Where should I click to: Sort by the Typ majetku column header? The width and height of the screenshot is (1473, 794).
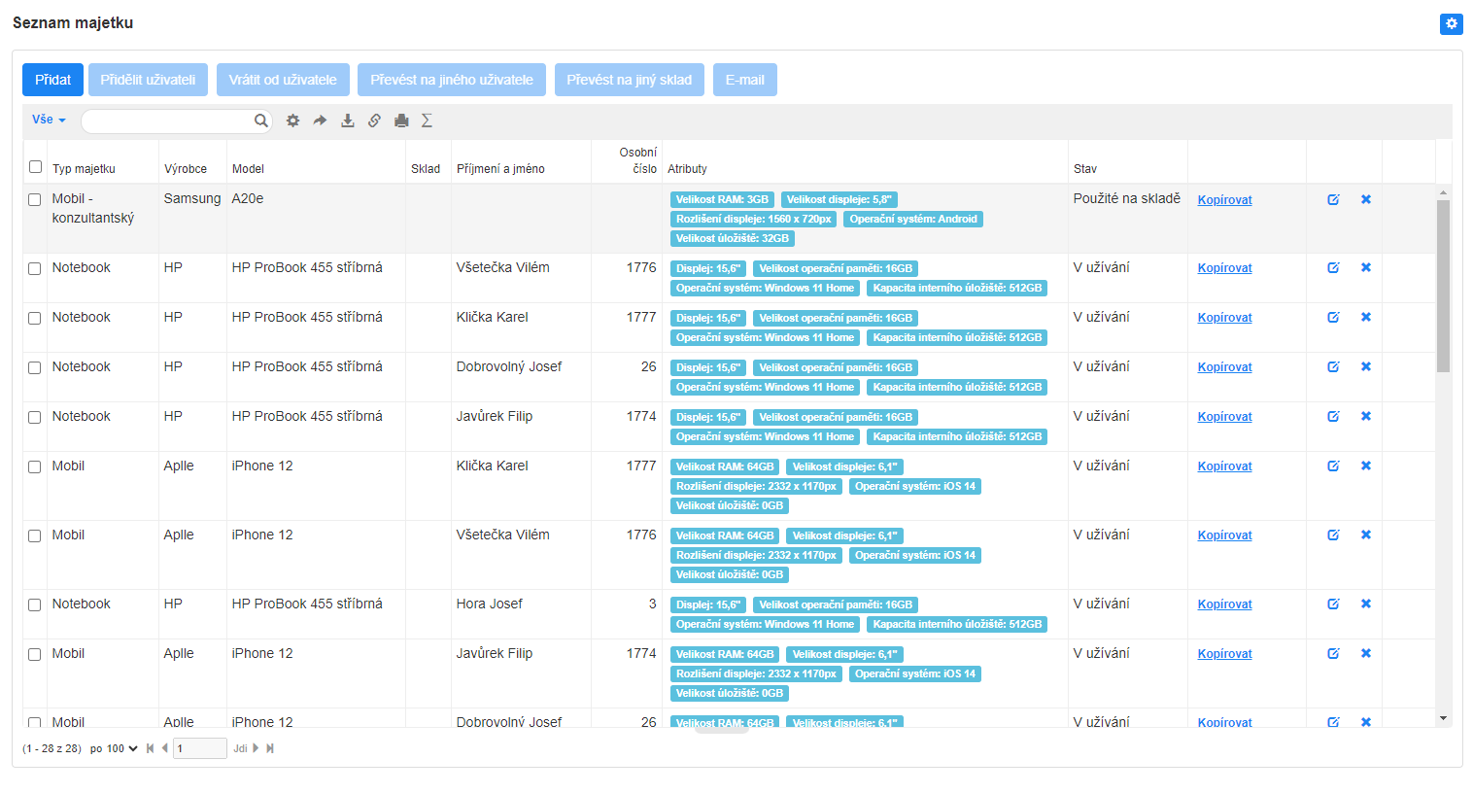coord(84,169)
